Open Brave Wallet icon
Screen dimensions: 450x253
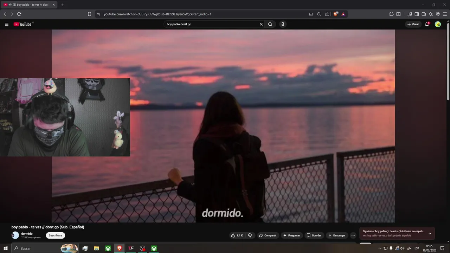click(424, 14)
